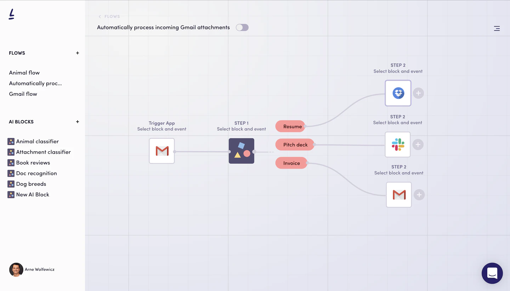
Task: Enable the flow activation toggle
Action: 242,27
